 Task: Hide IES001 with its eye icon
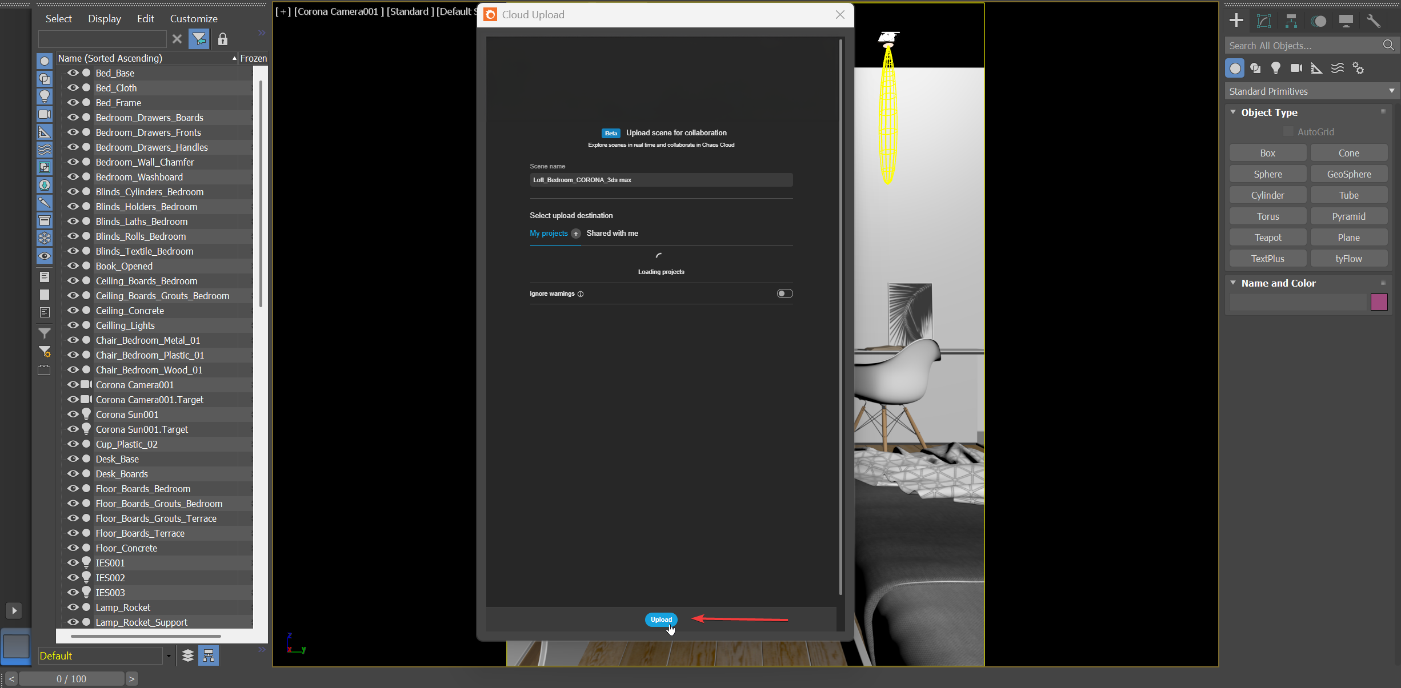tap(73, 562)
